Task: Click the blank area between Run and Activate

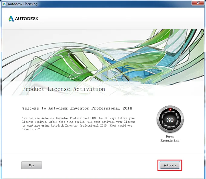Action: pyautogui.click(x=101, y=165)
